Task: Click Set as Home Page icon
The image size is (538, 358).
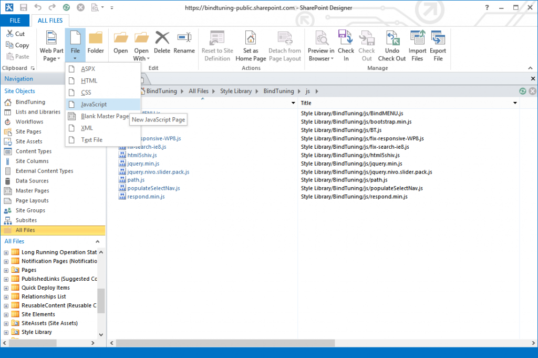Action: point(251,38)
